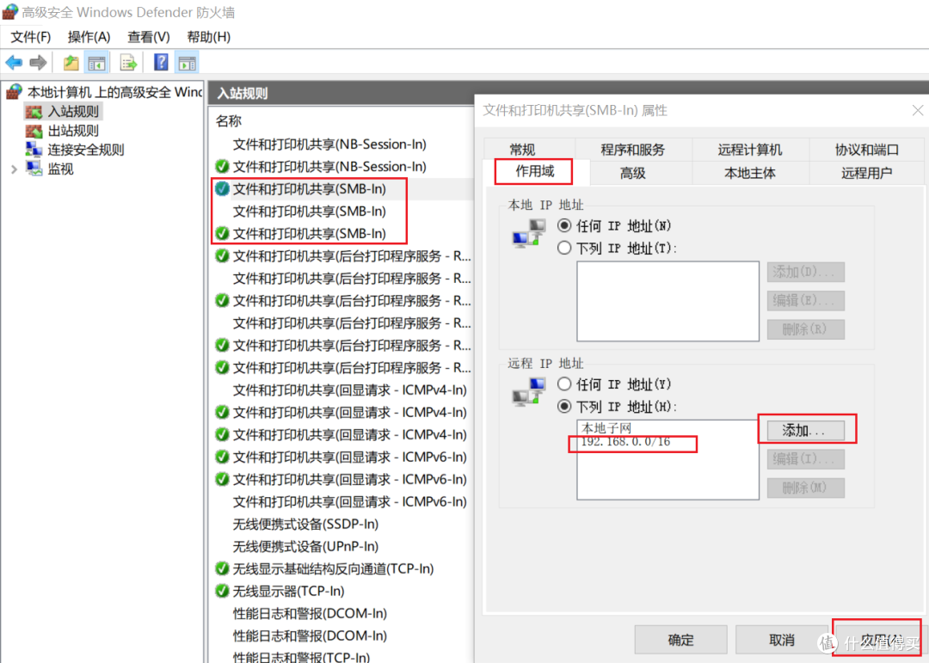This screenshot has height=663, width=929.
Task: Select 入站规则 in the tree
Action: tap(73, 112)
